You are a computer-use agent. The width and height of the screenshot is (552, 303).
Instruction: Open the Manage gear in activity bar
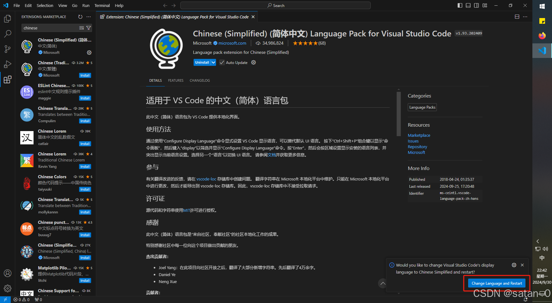click(8, 288)
